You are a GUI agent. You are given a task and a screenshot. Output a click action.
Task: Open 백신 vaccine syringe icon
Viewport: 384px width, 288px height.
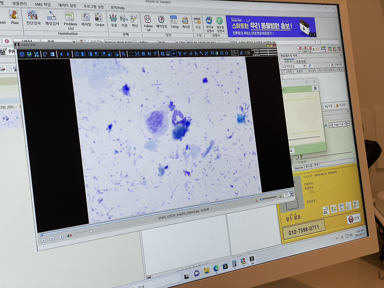(x=134, y=21)
